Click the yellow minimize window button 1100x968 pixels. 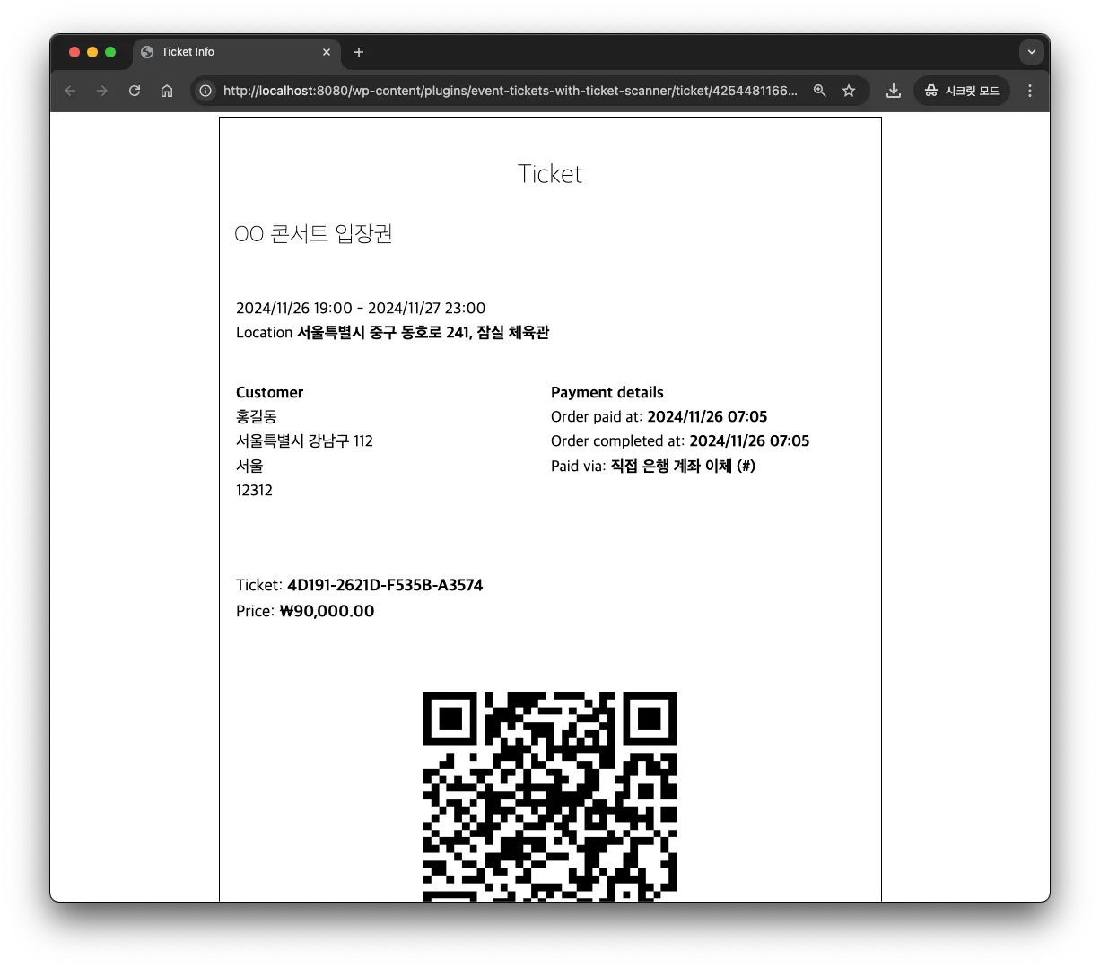92,52
